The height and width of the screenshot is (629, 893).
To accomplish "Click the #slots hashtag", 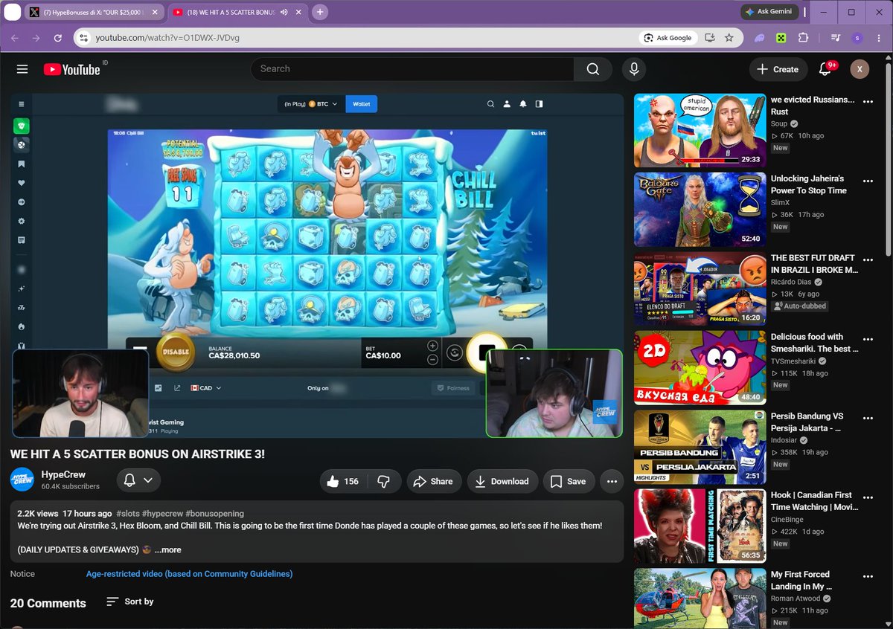I will point(128,513).
